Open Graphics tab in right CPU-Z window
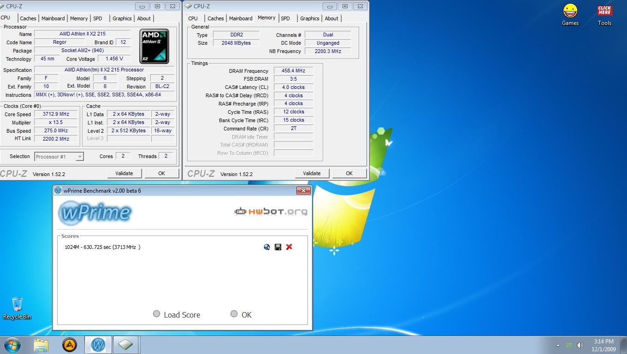 click(x=310, y=18)
